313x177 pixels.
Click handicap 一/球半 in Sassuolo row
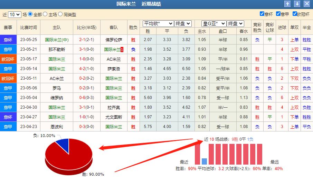point(223,69)
